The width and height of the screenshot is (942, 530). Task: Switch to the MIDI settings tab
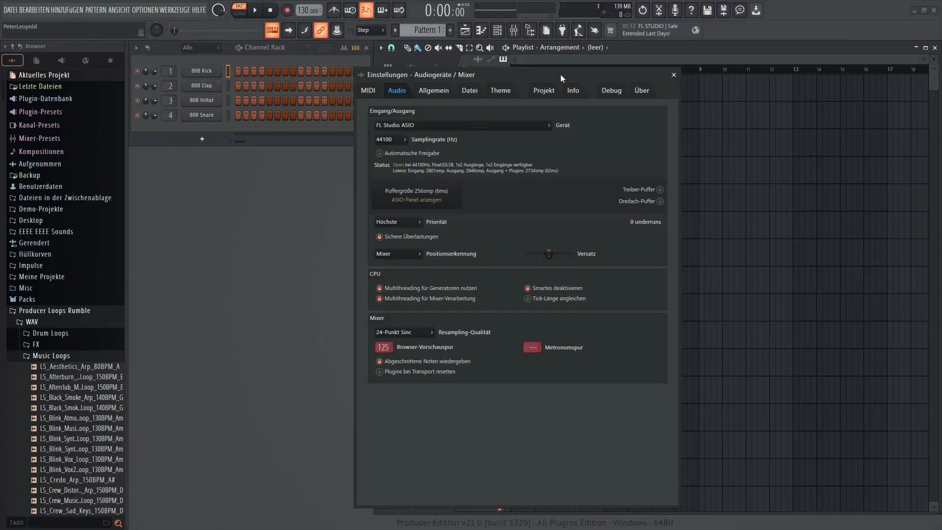(x=368, y=91)
